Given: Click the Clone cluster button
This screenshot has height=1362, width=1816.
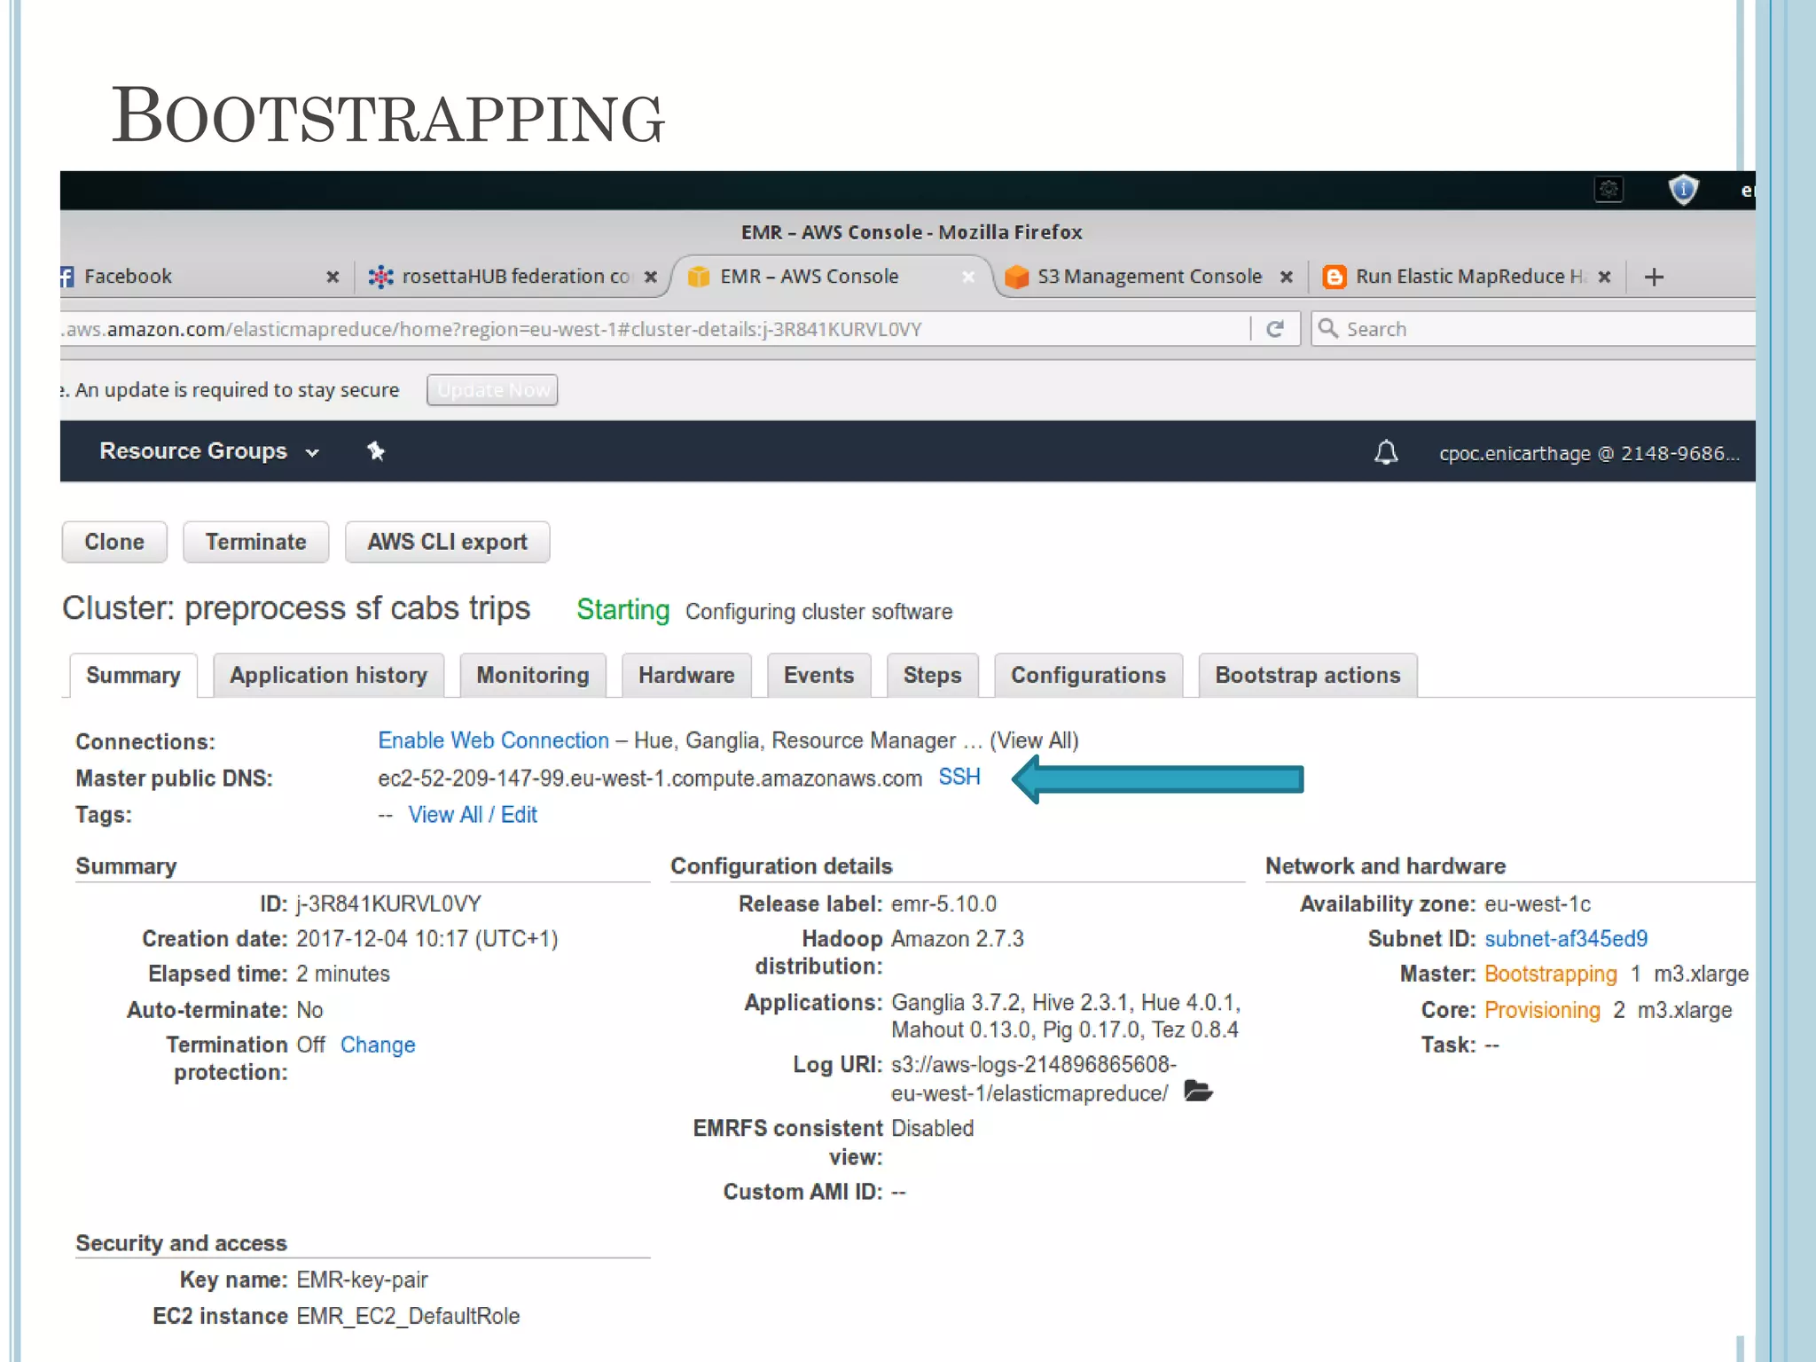Looking at the screenshot, I should click(114, 542).
